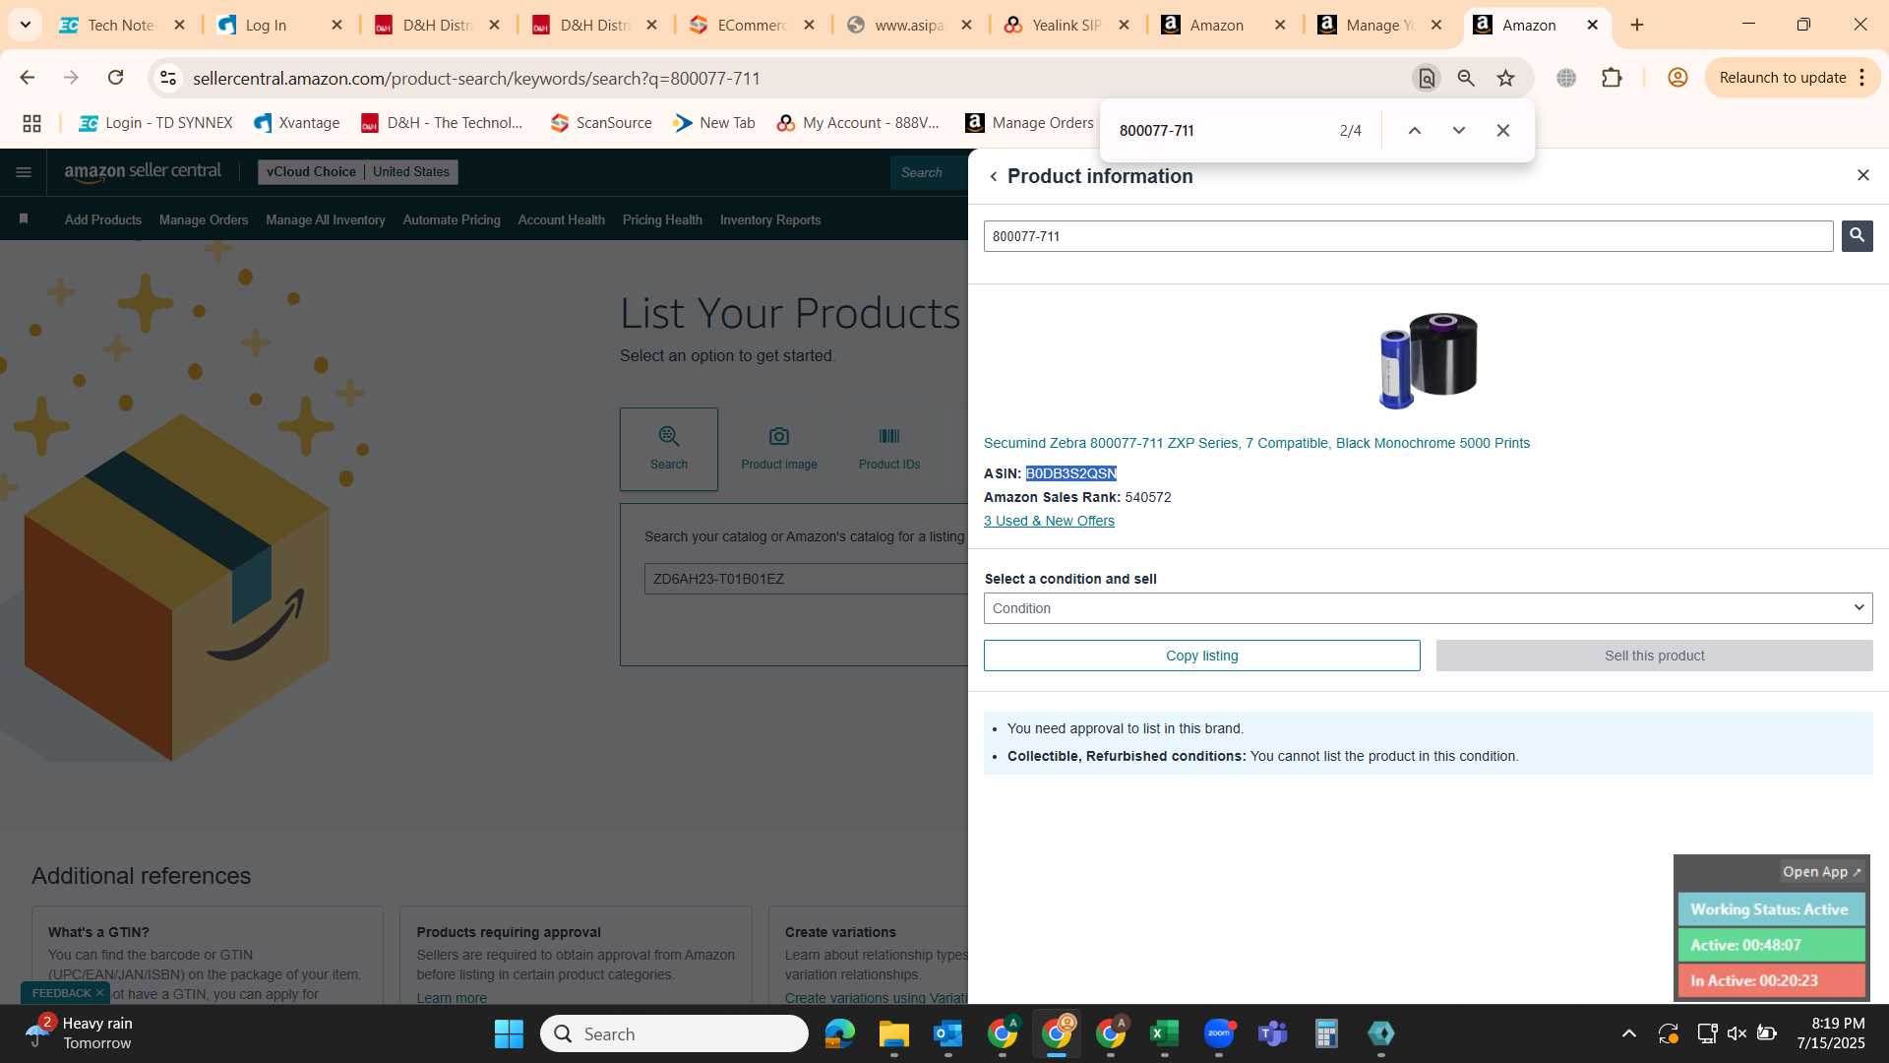Open Add Products in navigation
Image resolution: width=1889 pixels, height=1063 pixels.
(x=103, y=219)
